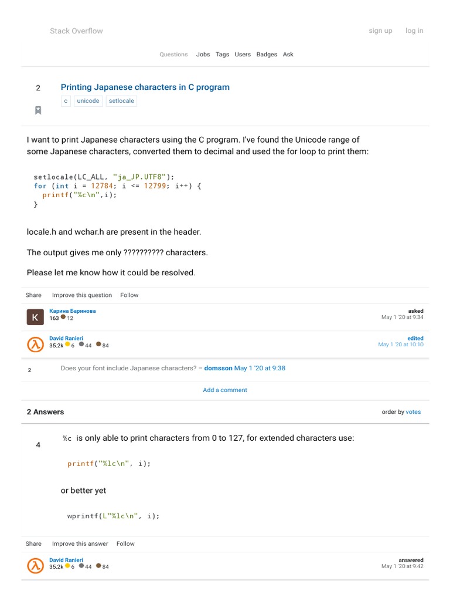Open the Questions menu item
The height and width of the screenshot is (601, 450).
coord(173,55)
